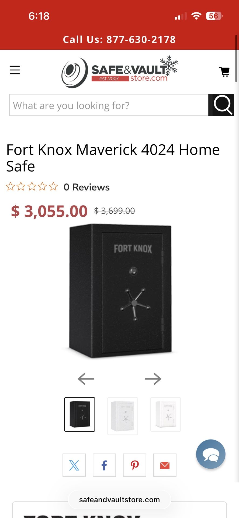Select the second gray safe thumbnail
Viewport: 239px width, 518px height.
point(123,416)
